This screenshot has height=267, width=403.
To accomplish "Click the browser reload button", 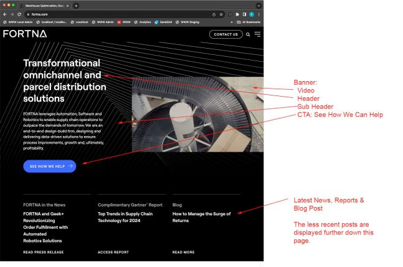I will coord(19,14).
